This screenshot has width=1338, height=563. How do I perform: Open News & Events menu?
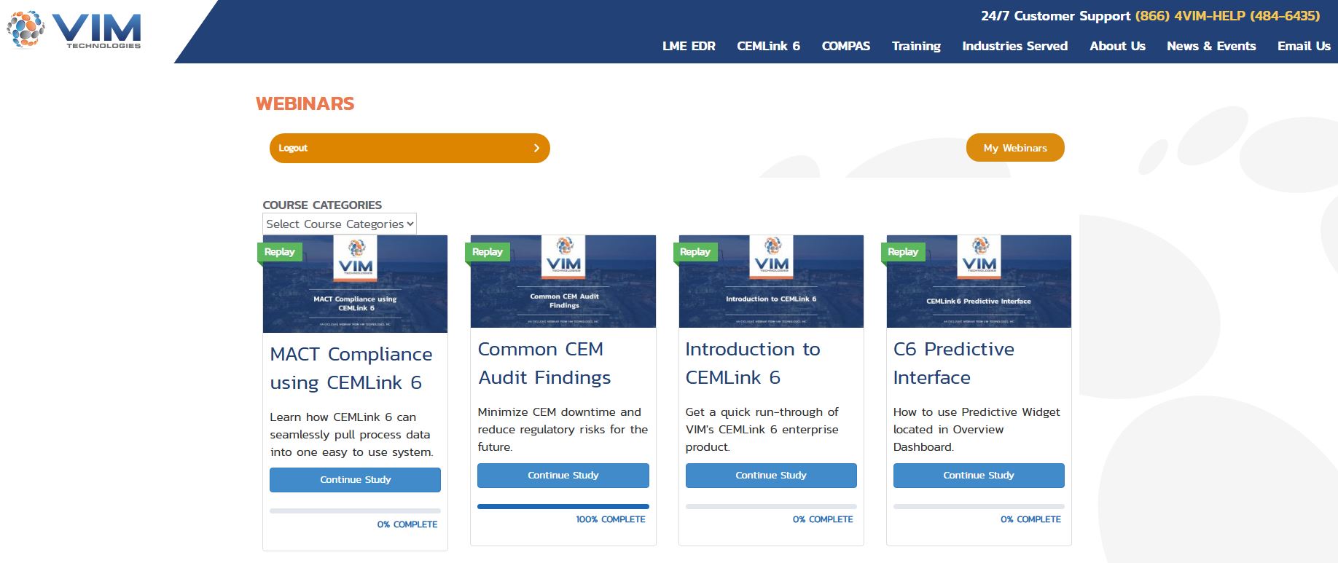click(1211, 46)
